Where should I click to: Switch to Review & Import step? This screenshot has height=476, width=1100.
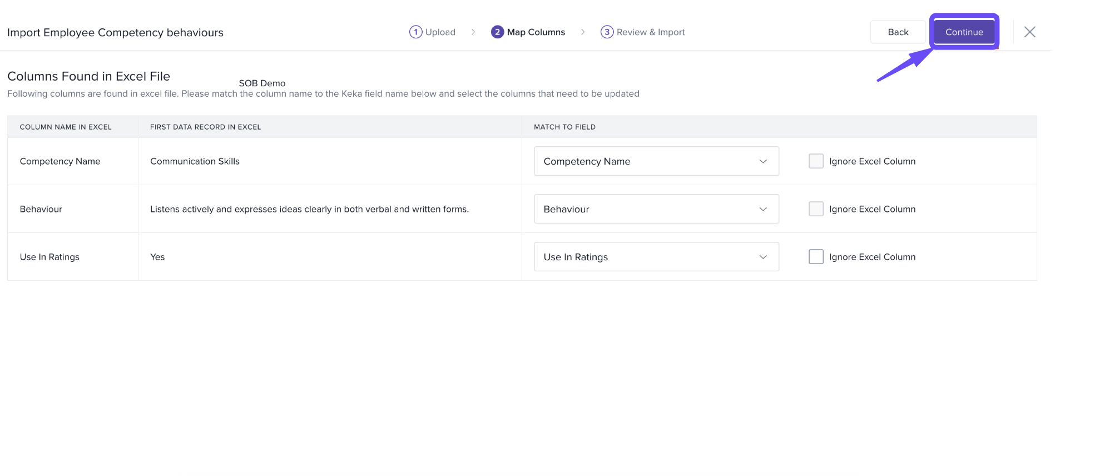tap(650, 32)
